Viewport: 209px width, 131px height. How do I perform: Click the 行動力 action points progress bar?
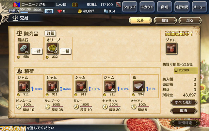click(32, 12)
